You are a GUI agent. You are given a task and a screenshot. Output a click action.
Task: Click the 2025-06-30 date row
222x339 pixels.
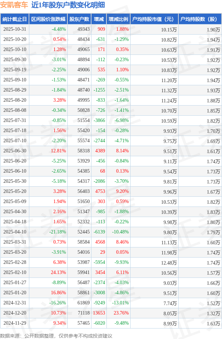(15, 151)
